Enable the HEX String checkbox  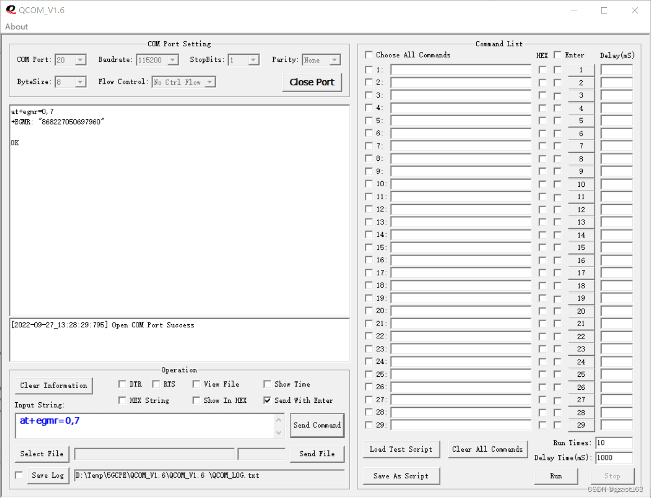[122, 400]
